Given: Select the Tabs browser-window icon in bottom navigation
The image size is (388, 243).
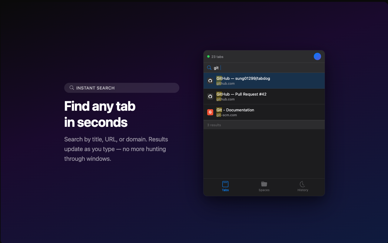Looking at the screenshot, I should pyautogui.click(x=225, y=184).
